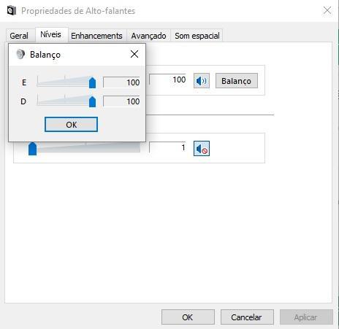Screen dimensions: 339x329
Task: Switch to the Geral tab
Action: (x=19, y=36)
